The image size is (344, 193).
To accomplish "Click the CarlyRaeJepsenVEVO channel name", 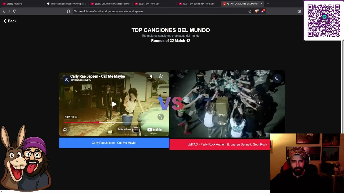I will tap(81, 80).
